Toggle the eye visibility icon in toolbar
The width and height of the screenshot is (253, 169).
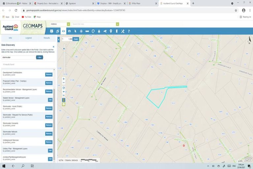(x=63, y=31)
